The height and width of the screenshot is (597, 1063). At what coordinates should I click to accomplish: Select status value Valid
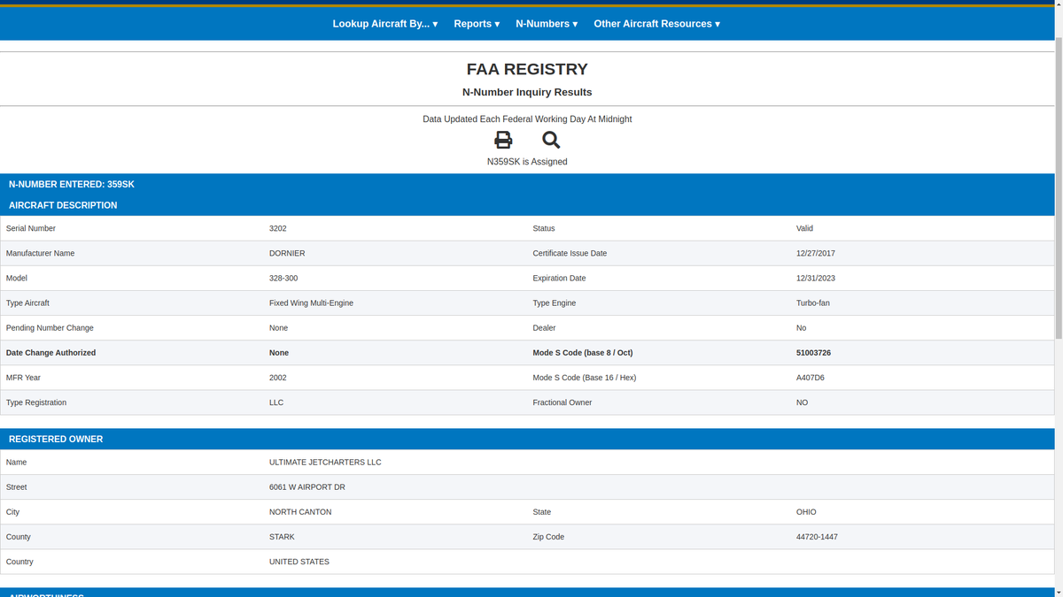[804, 228]
